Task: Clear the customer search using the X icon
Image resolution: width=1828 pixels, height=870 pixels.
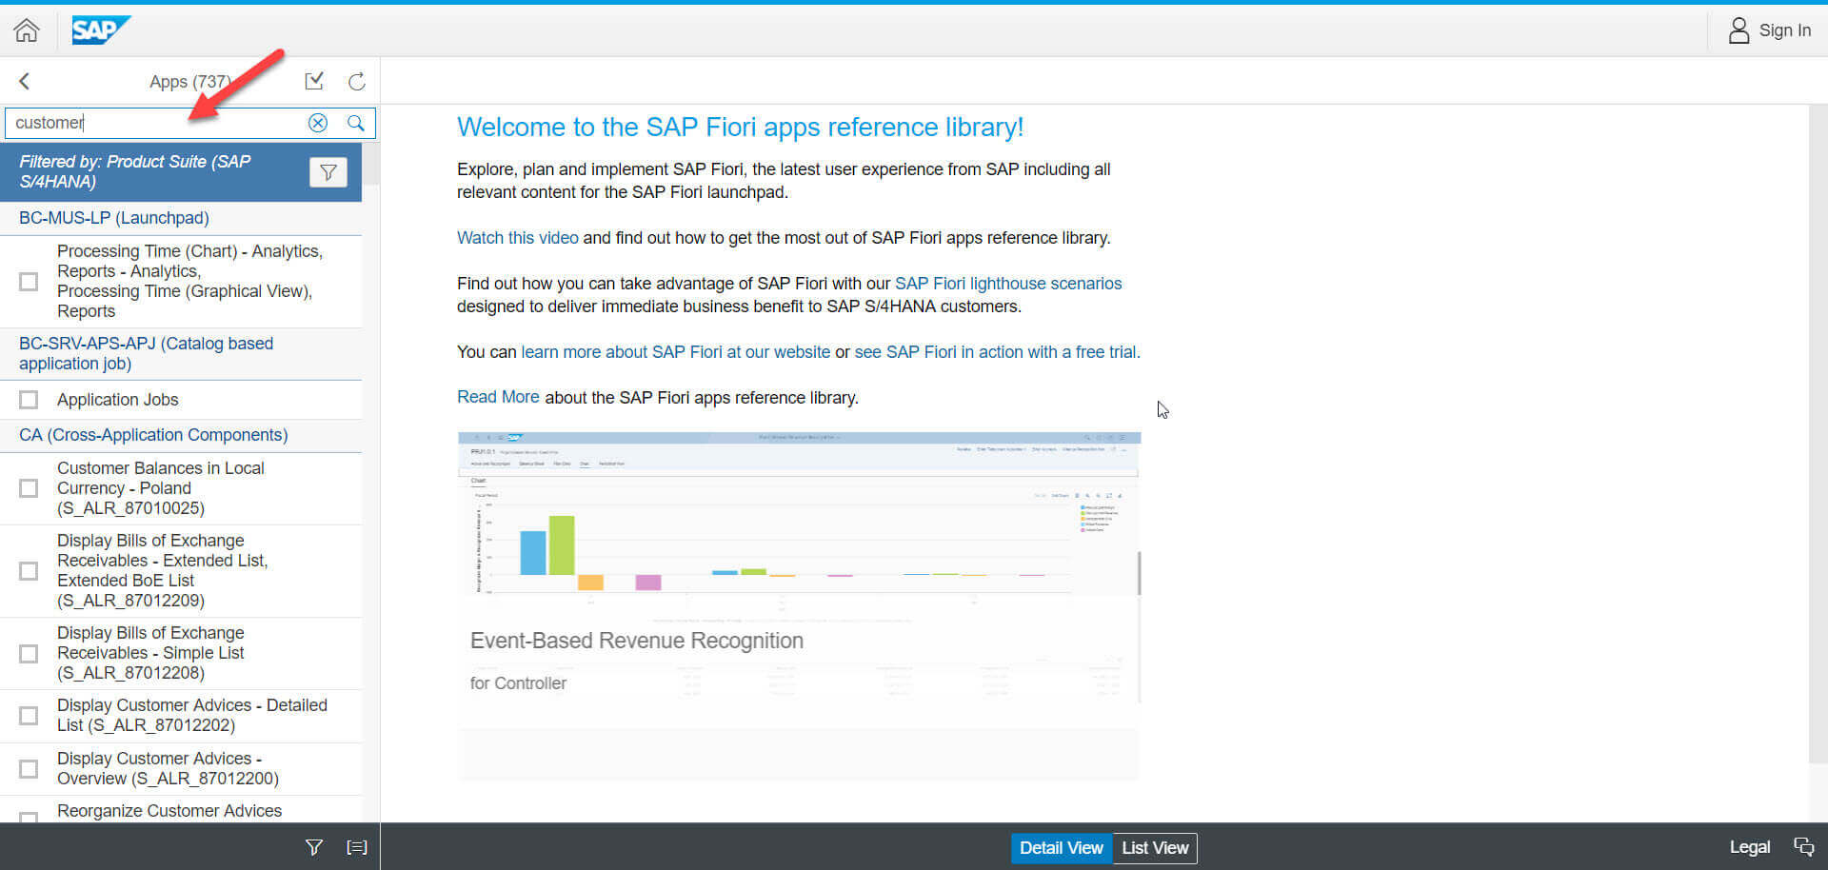Action: coord(318,123)
